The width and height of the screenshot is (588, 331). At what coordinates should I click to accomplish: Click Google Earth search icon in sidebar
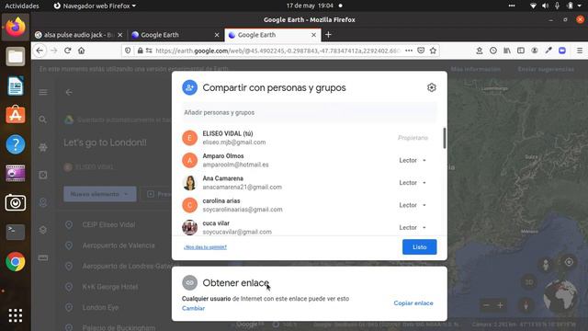click(43, 120)
